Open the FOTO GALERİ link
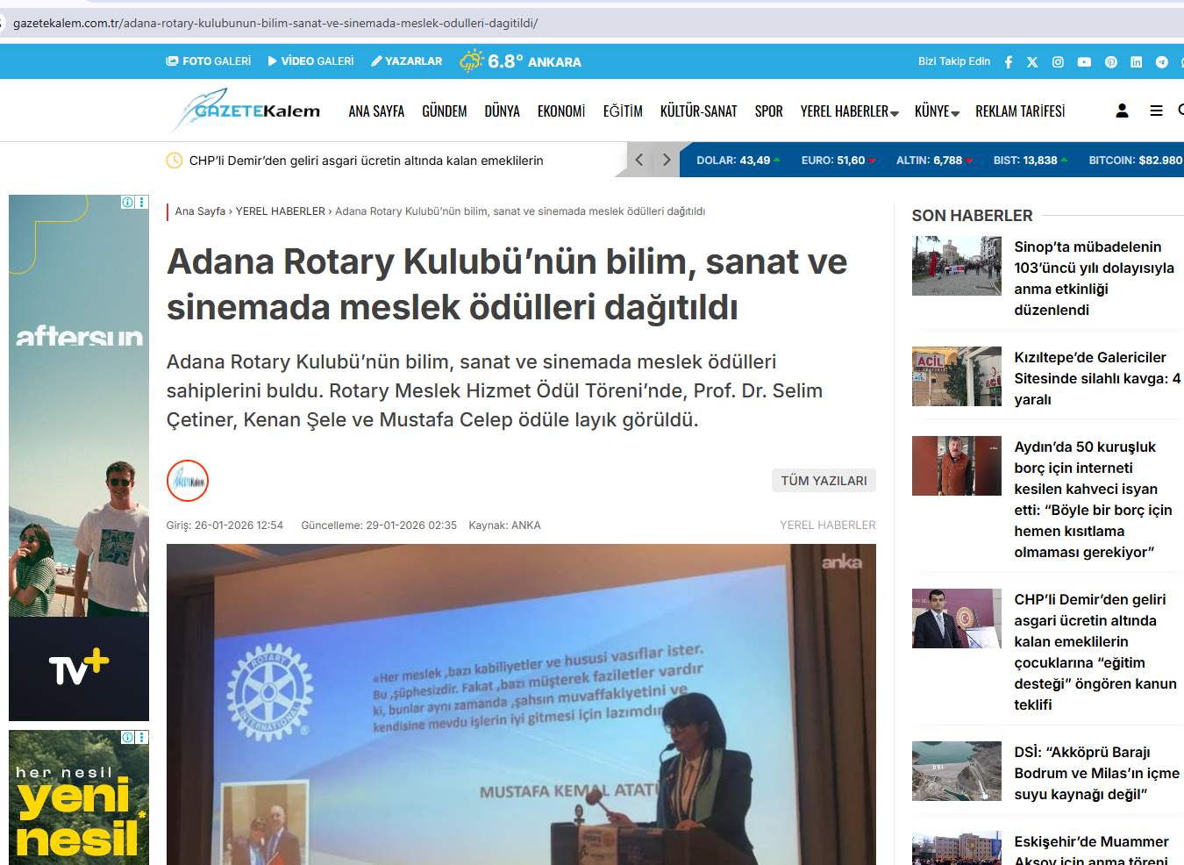The image size is (1184, 865). 209,61
